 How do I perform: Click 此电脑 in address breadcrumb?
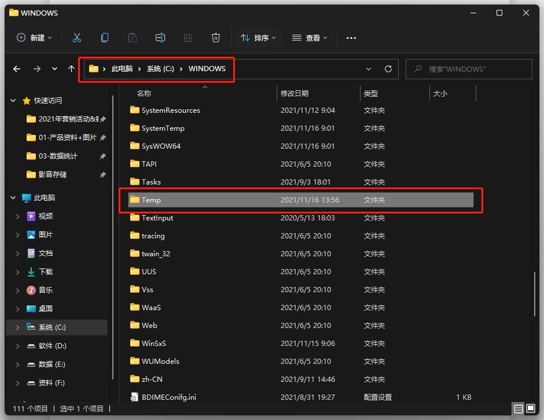(x=122, y=69)
